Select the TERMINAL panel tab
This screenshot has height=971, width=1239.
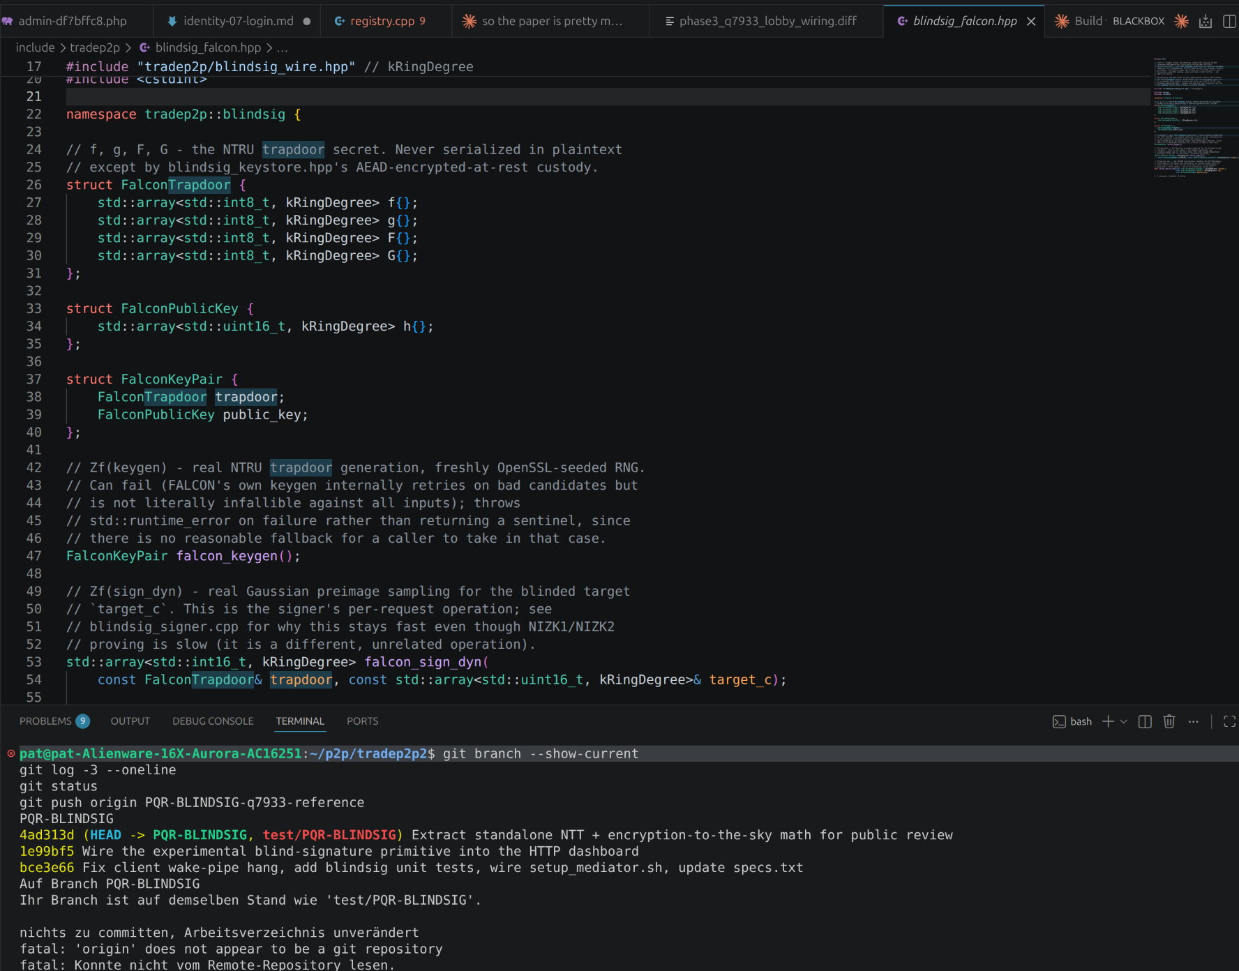[300, 721]
